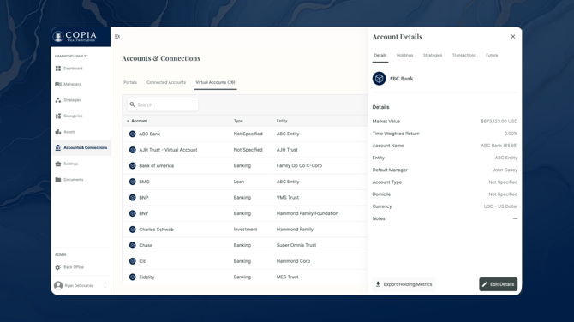This screenshot has height=322, width=574.
Task: Click the Time Weighted Return 0.00% value
Action: [511, 134]
